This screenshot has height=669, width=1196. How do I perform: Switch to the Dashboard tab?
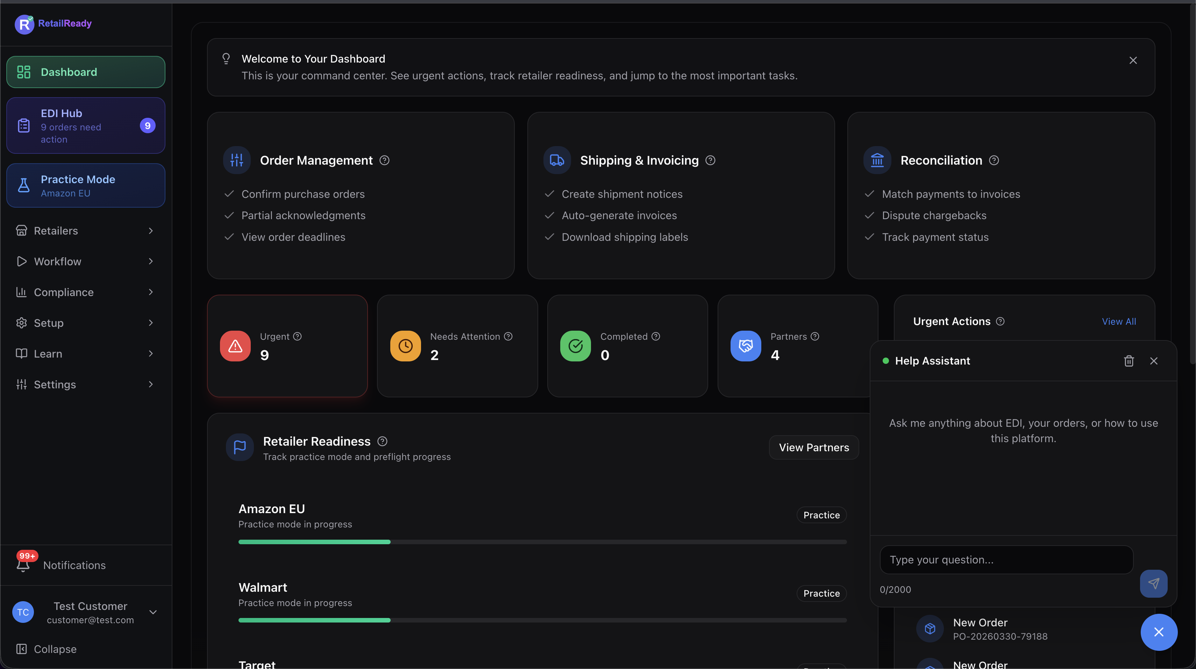tap(85, 72)
